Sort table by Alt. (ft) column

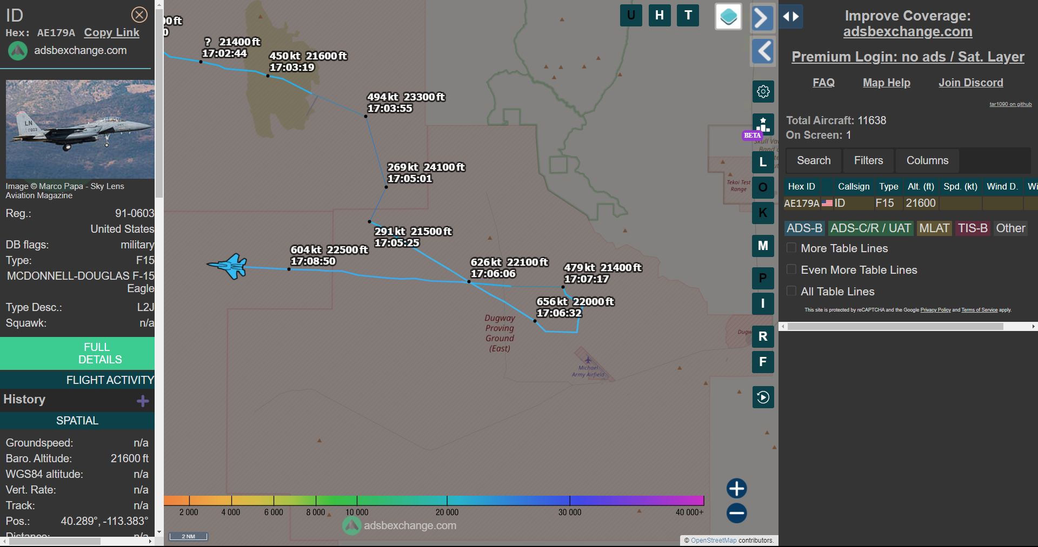921,186
